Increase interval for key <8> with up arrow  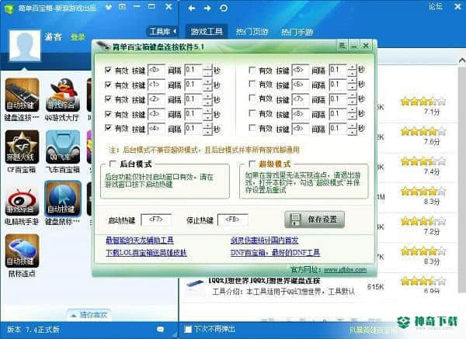pyautogui.click(x=352, y=111)
